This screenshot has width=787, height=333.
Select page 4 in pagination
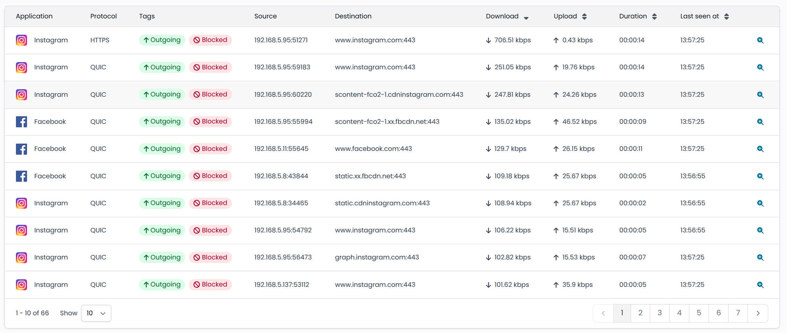[x=679, y=313]
